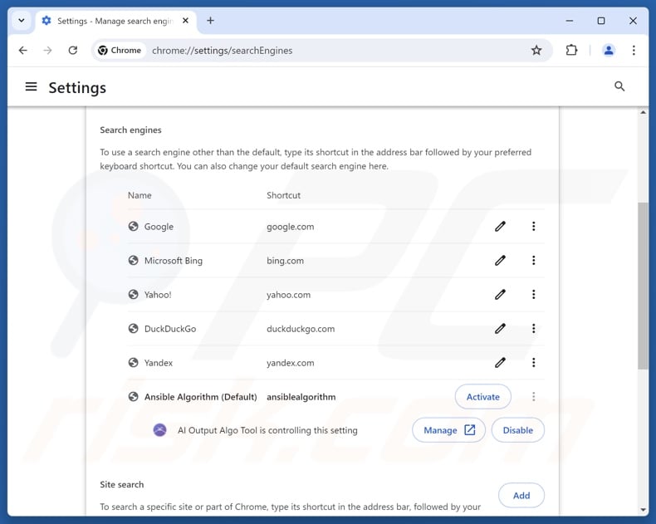Edit the Microsoft Bing entry
Viewport: 656px width, 524px height.
tap(500, 260)
